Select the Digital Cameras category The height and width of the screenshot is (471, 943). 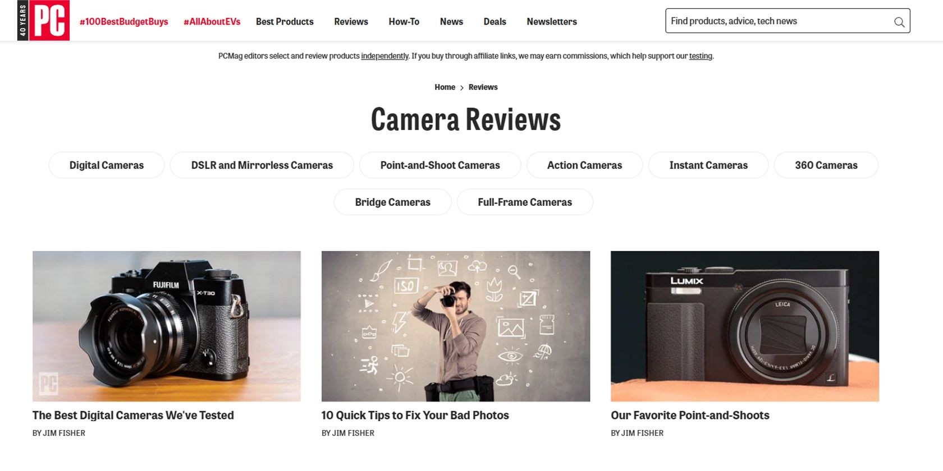pyautogui.click(x=107, y=165)
